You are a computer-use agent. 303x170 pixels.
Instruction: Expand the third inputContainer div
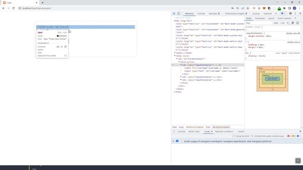[181, 80]
